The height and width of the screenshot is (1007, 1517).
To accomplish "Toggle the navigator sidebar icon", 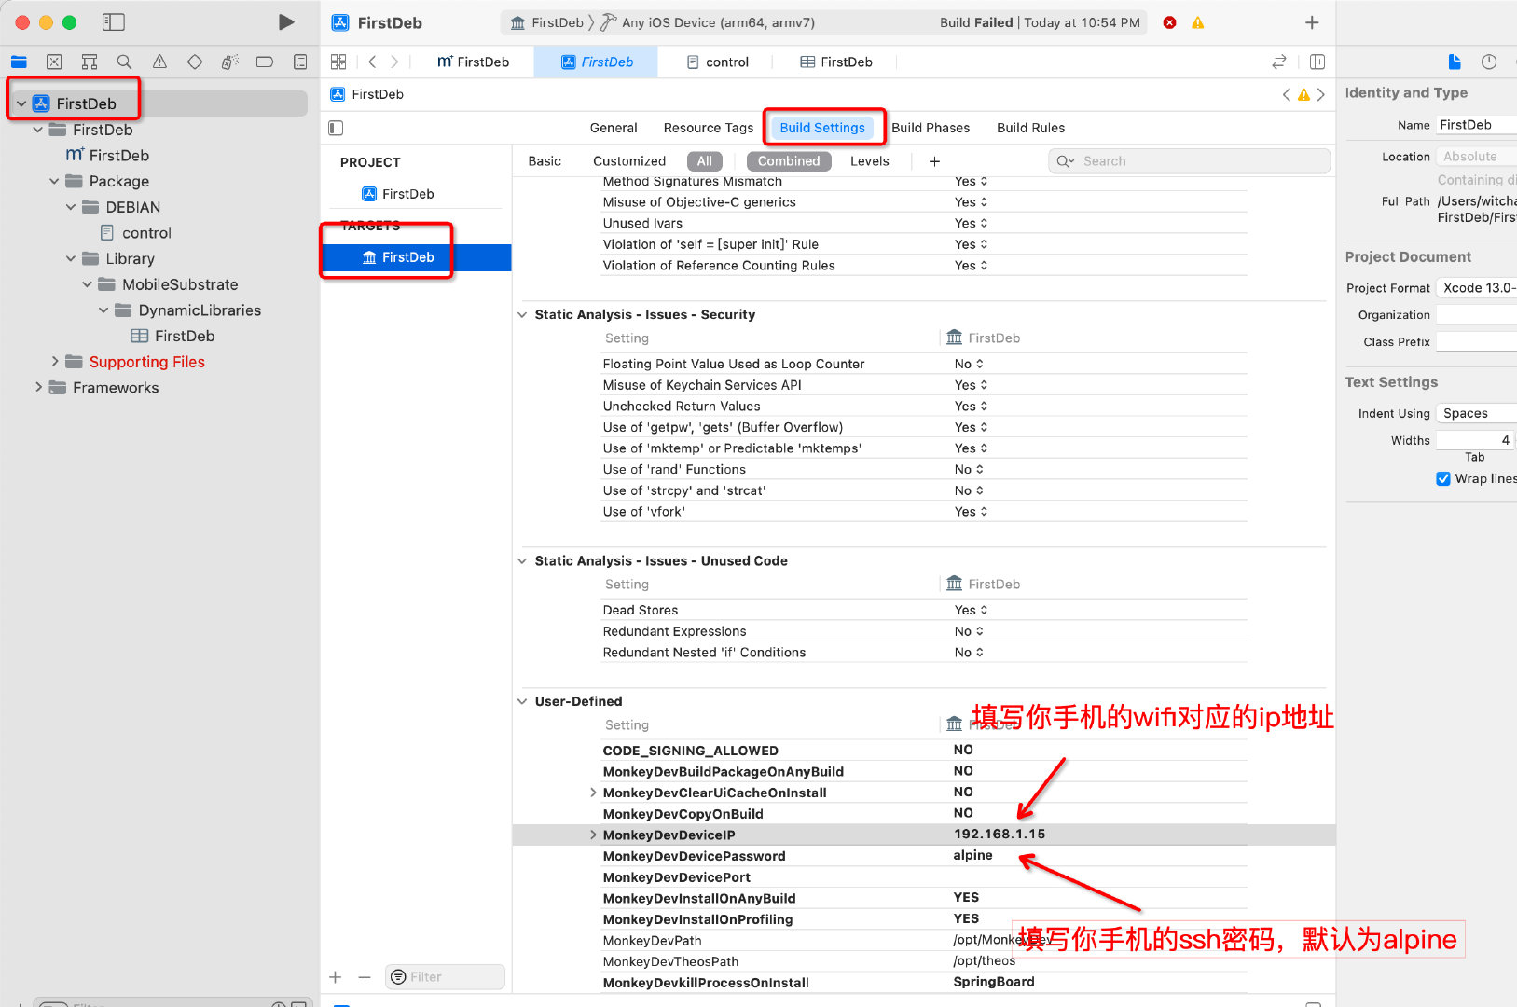I will [x=114, y=22].
